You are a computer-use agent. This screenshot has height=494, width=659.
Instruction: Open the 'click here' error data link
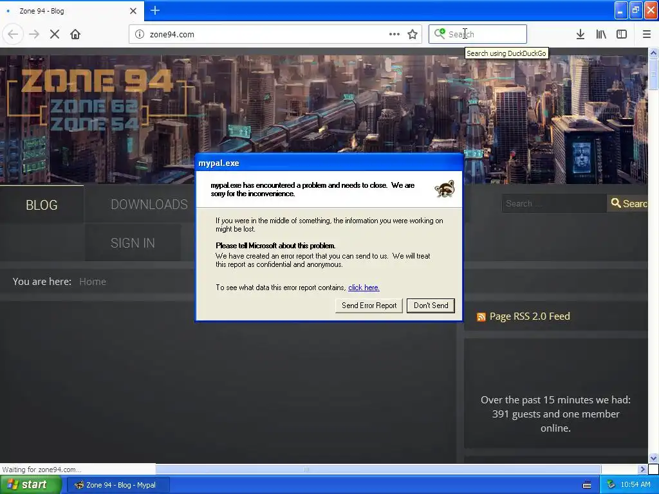[364, 288]
